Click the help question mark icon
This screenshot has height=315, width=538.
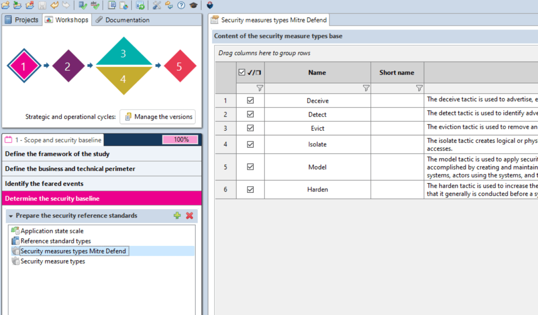tap(181, 5)
